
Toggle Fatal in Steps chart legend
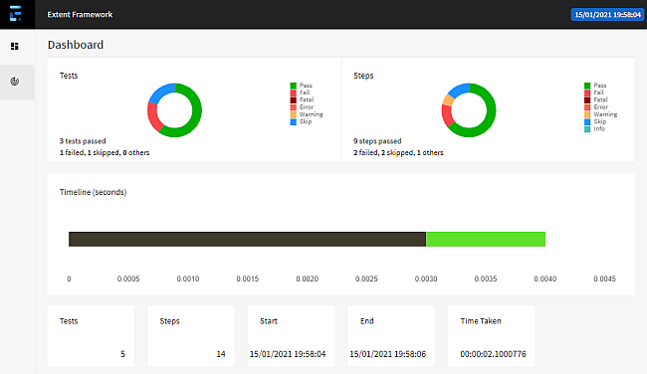click(x=596, y=99)
